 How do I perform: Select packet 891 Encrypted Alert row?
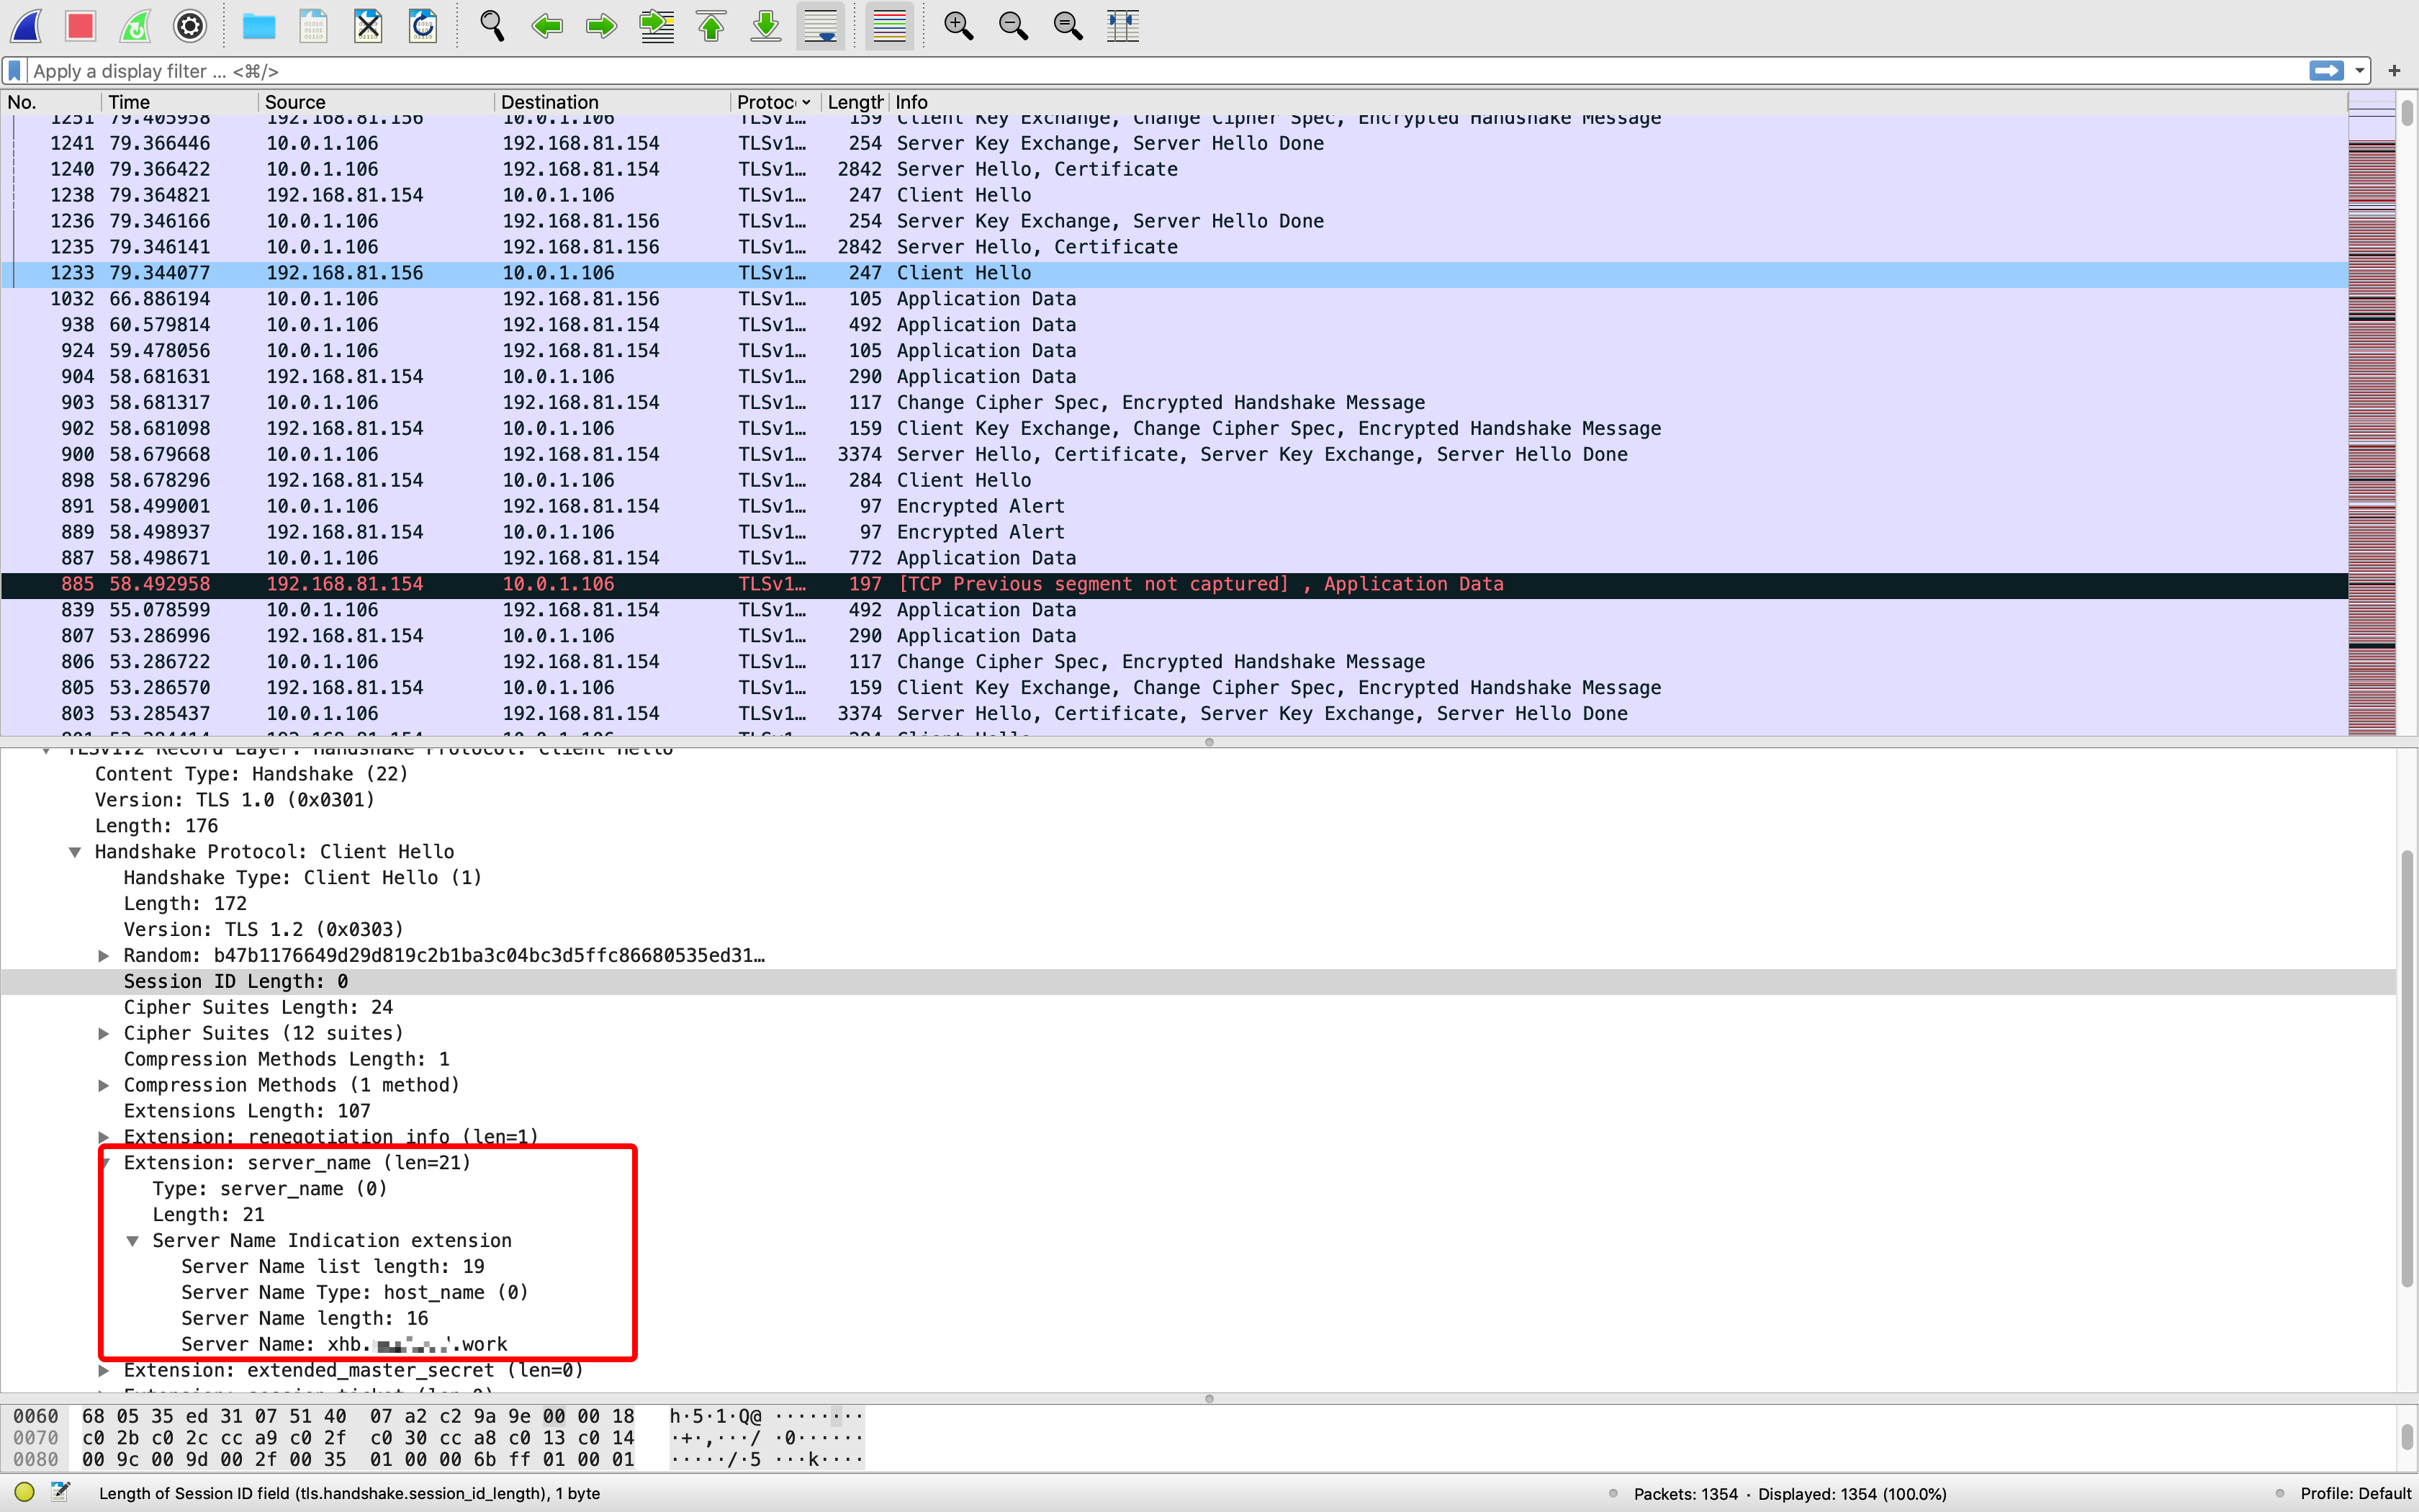pyautogui.click(x=1174, y=506)
